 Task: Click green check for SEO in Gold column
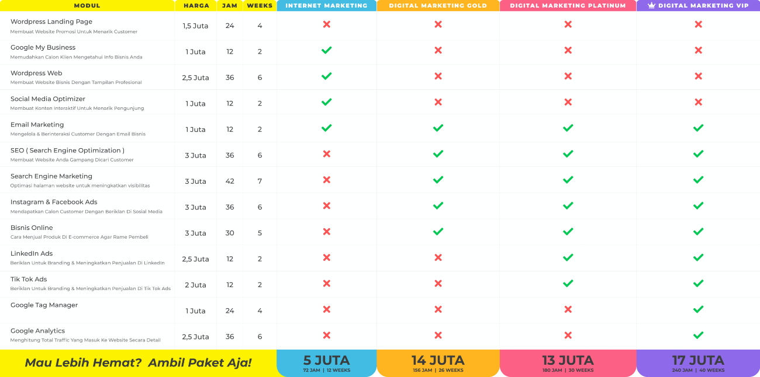tap(438, 154)
